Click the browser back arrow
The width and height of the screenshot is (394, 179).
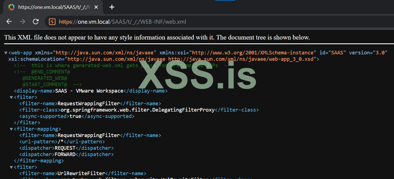(x=9, y=22)
